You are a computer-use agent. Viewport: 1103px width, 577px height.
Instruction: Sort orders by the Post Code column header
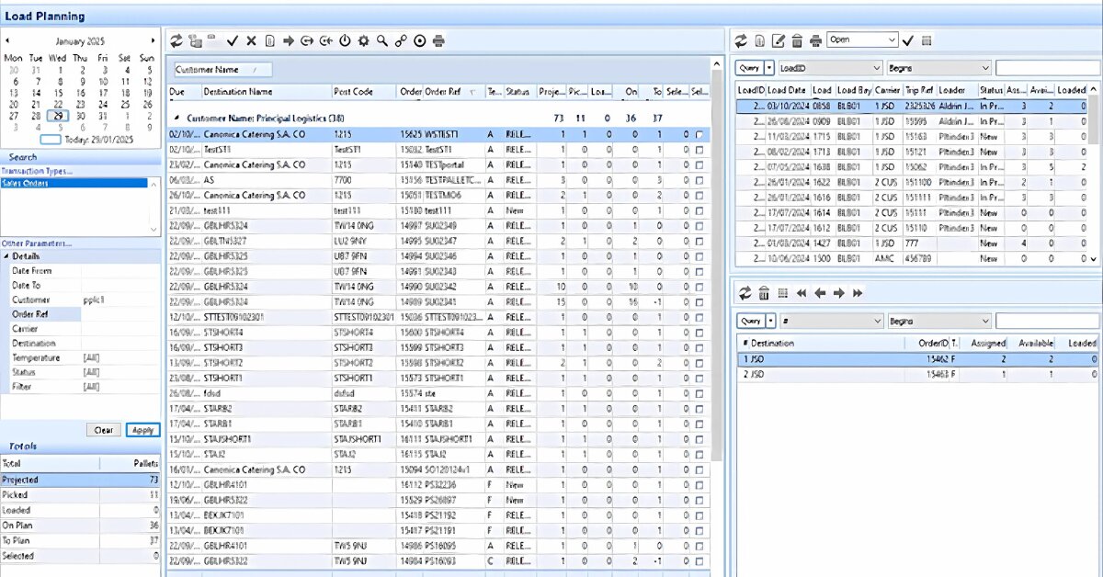pyautogui.click(x=354, y=92)
